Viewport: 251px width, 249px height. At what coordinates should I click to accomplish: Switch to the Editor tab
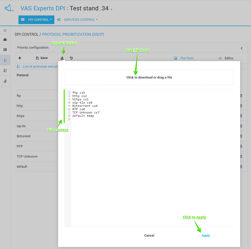(x=226, y=58)
